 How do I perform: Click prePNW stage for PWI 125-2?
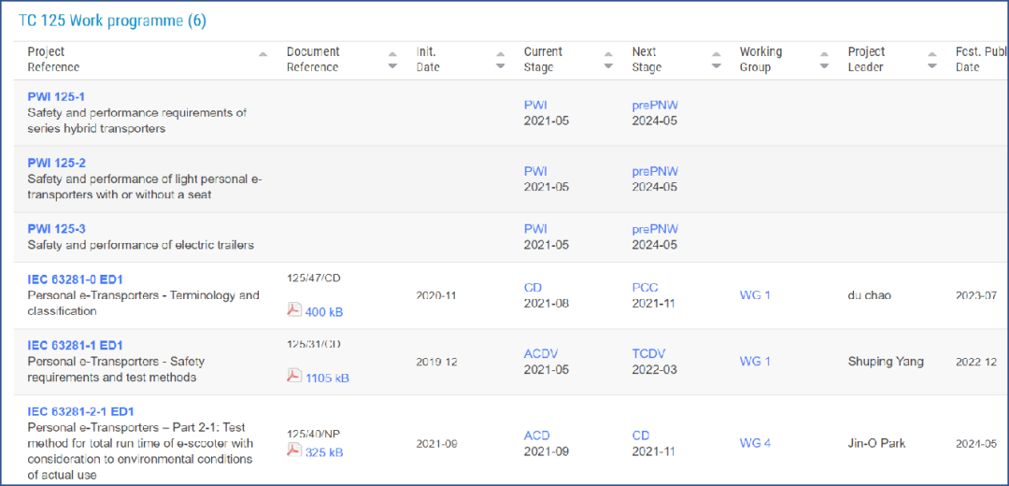655,171
